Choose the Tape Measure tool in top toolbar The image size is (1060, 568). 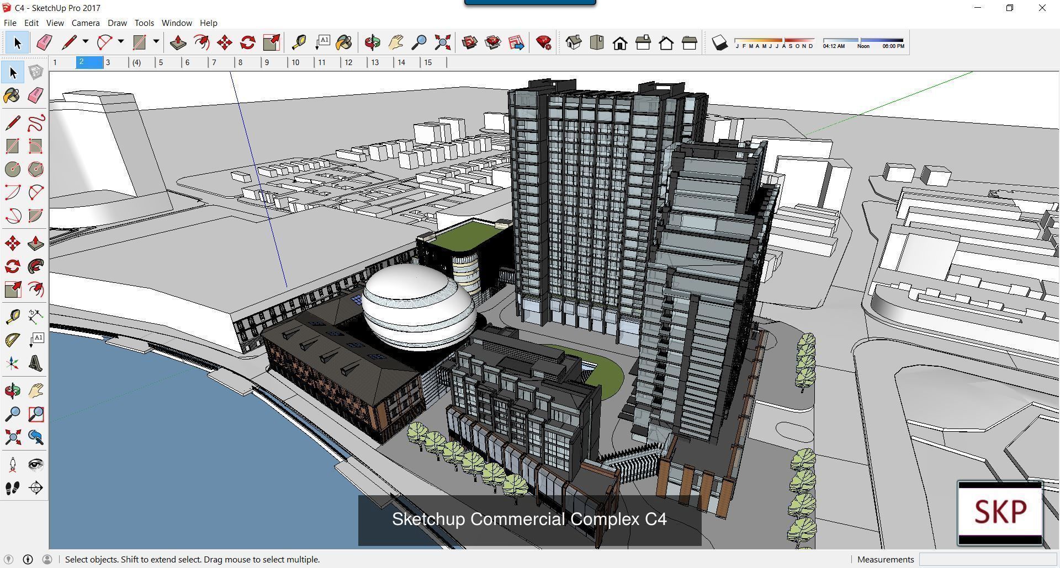299,42
